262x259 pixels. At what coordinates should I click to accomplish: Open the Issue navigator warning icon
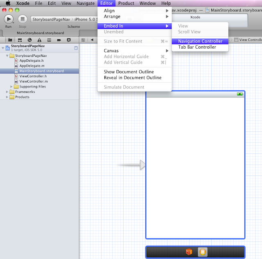pos(39,40)
